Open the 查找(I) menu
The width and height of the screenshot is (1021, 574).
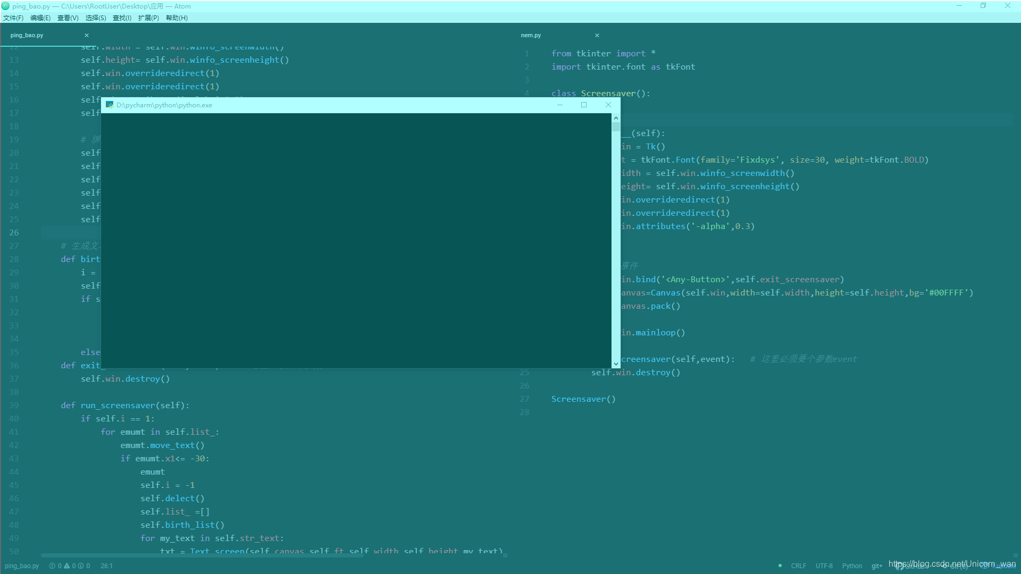click(x=122, y=18)
